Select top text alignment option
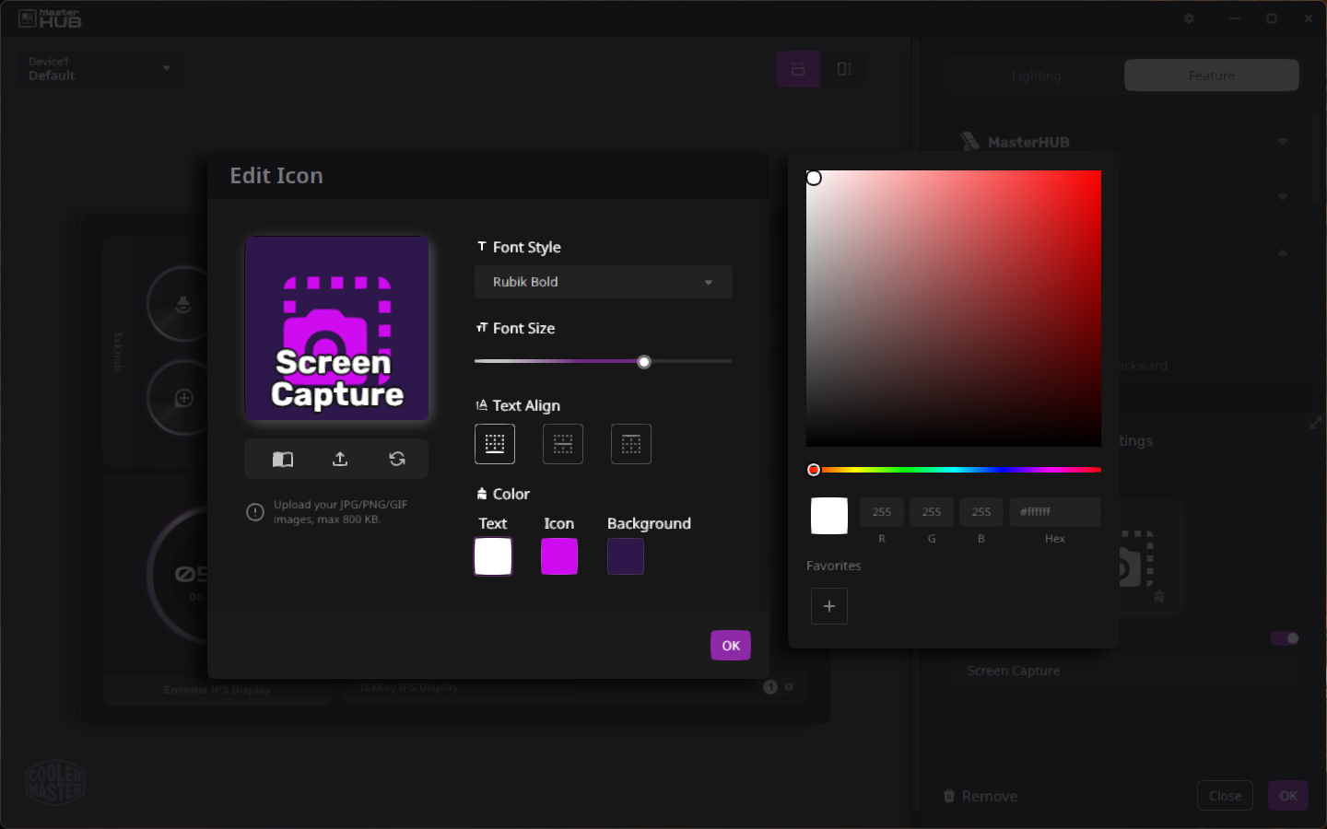The image size is (1327, 829). click(x=631, y=444)
